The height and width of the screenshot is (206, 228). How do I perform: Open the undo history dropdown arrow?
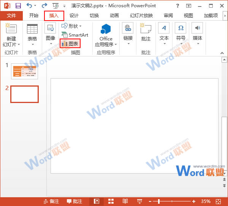click(x=35, y=6)
